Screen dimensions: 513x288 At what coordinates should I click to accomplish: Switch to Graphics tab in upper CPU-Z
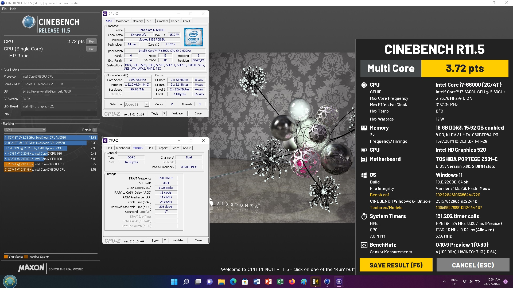point(163,21)
